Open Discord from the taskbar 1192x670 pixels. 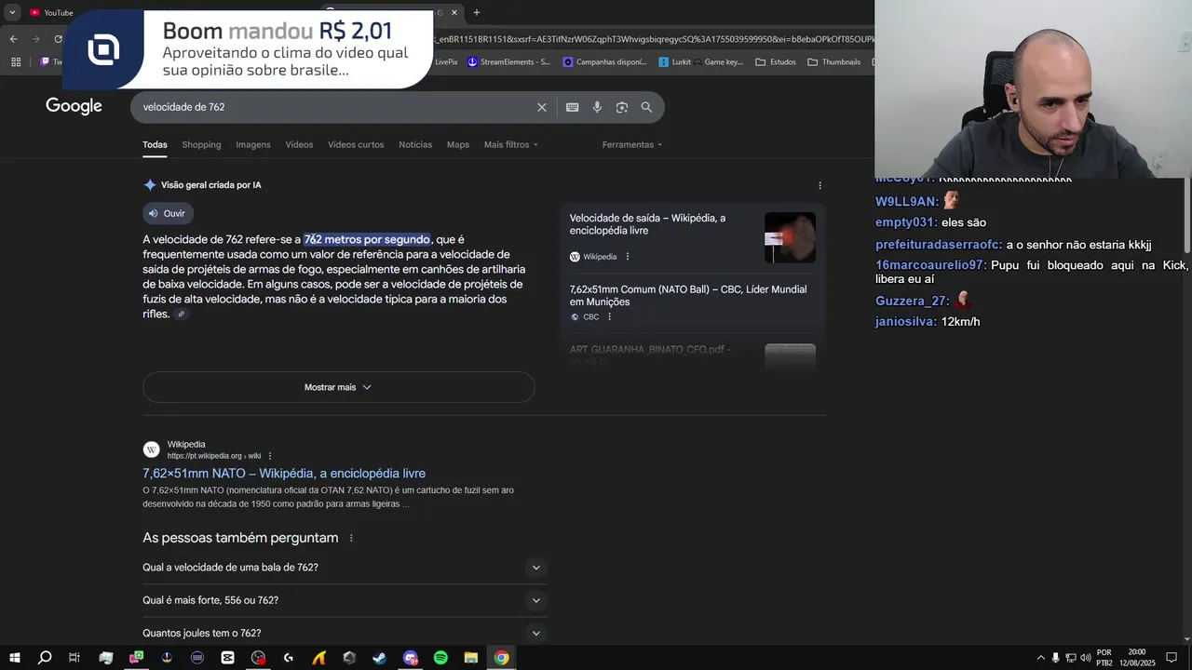pyautogui.click(x=411, y=658)
